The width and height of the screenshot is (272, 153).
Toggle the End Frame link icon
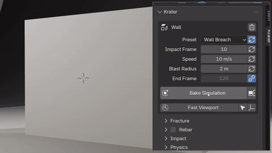click(252, 78)
